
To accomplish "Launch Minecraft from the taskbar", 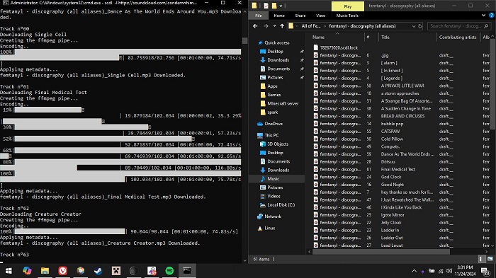I will [x=116, y=271].
